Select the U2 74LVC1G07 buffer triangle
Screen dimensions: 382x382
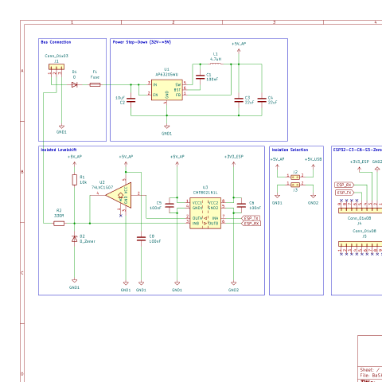coord(119,196)
